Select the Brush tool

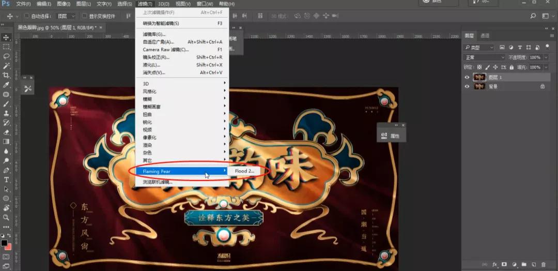coord(6,103)
